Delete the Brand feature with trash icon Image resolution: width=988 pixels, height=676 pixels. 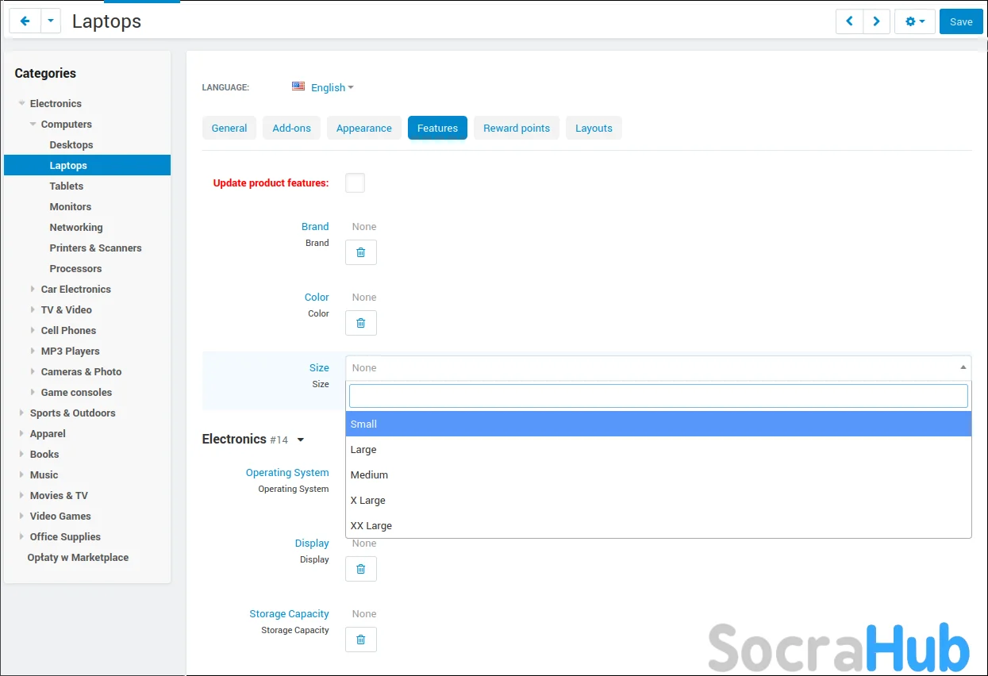[x=361, y=252]
